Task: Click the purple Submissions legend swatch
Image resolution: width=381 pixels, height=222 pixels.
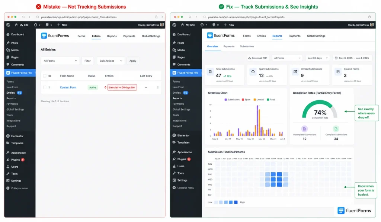Action: pyautogui.click(x=225, y=100)
